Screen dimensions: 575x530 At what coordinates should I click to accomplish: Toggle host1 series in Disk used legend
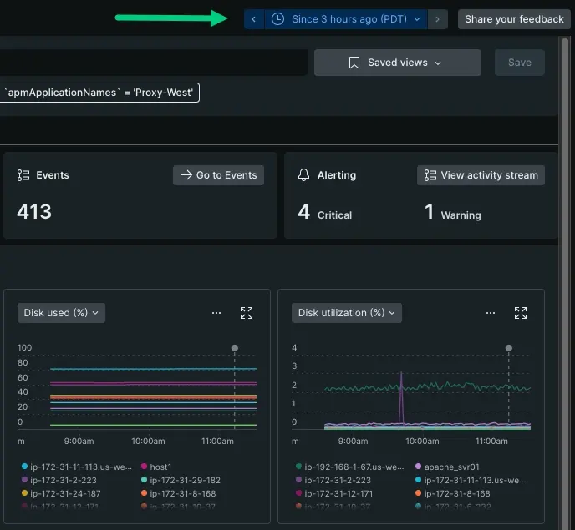pyautogui.click(x=160, y=467)
